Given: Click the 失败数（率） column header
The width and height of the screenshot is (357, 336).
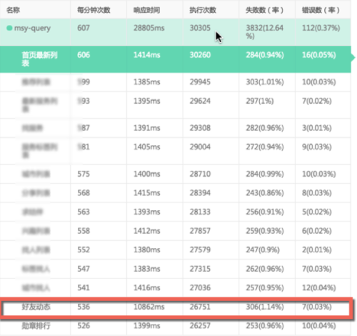Looking at the screenshot, I should [x=264, y=10].
